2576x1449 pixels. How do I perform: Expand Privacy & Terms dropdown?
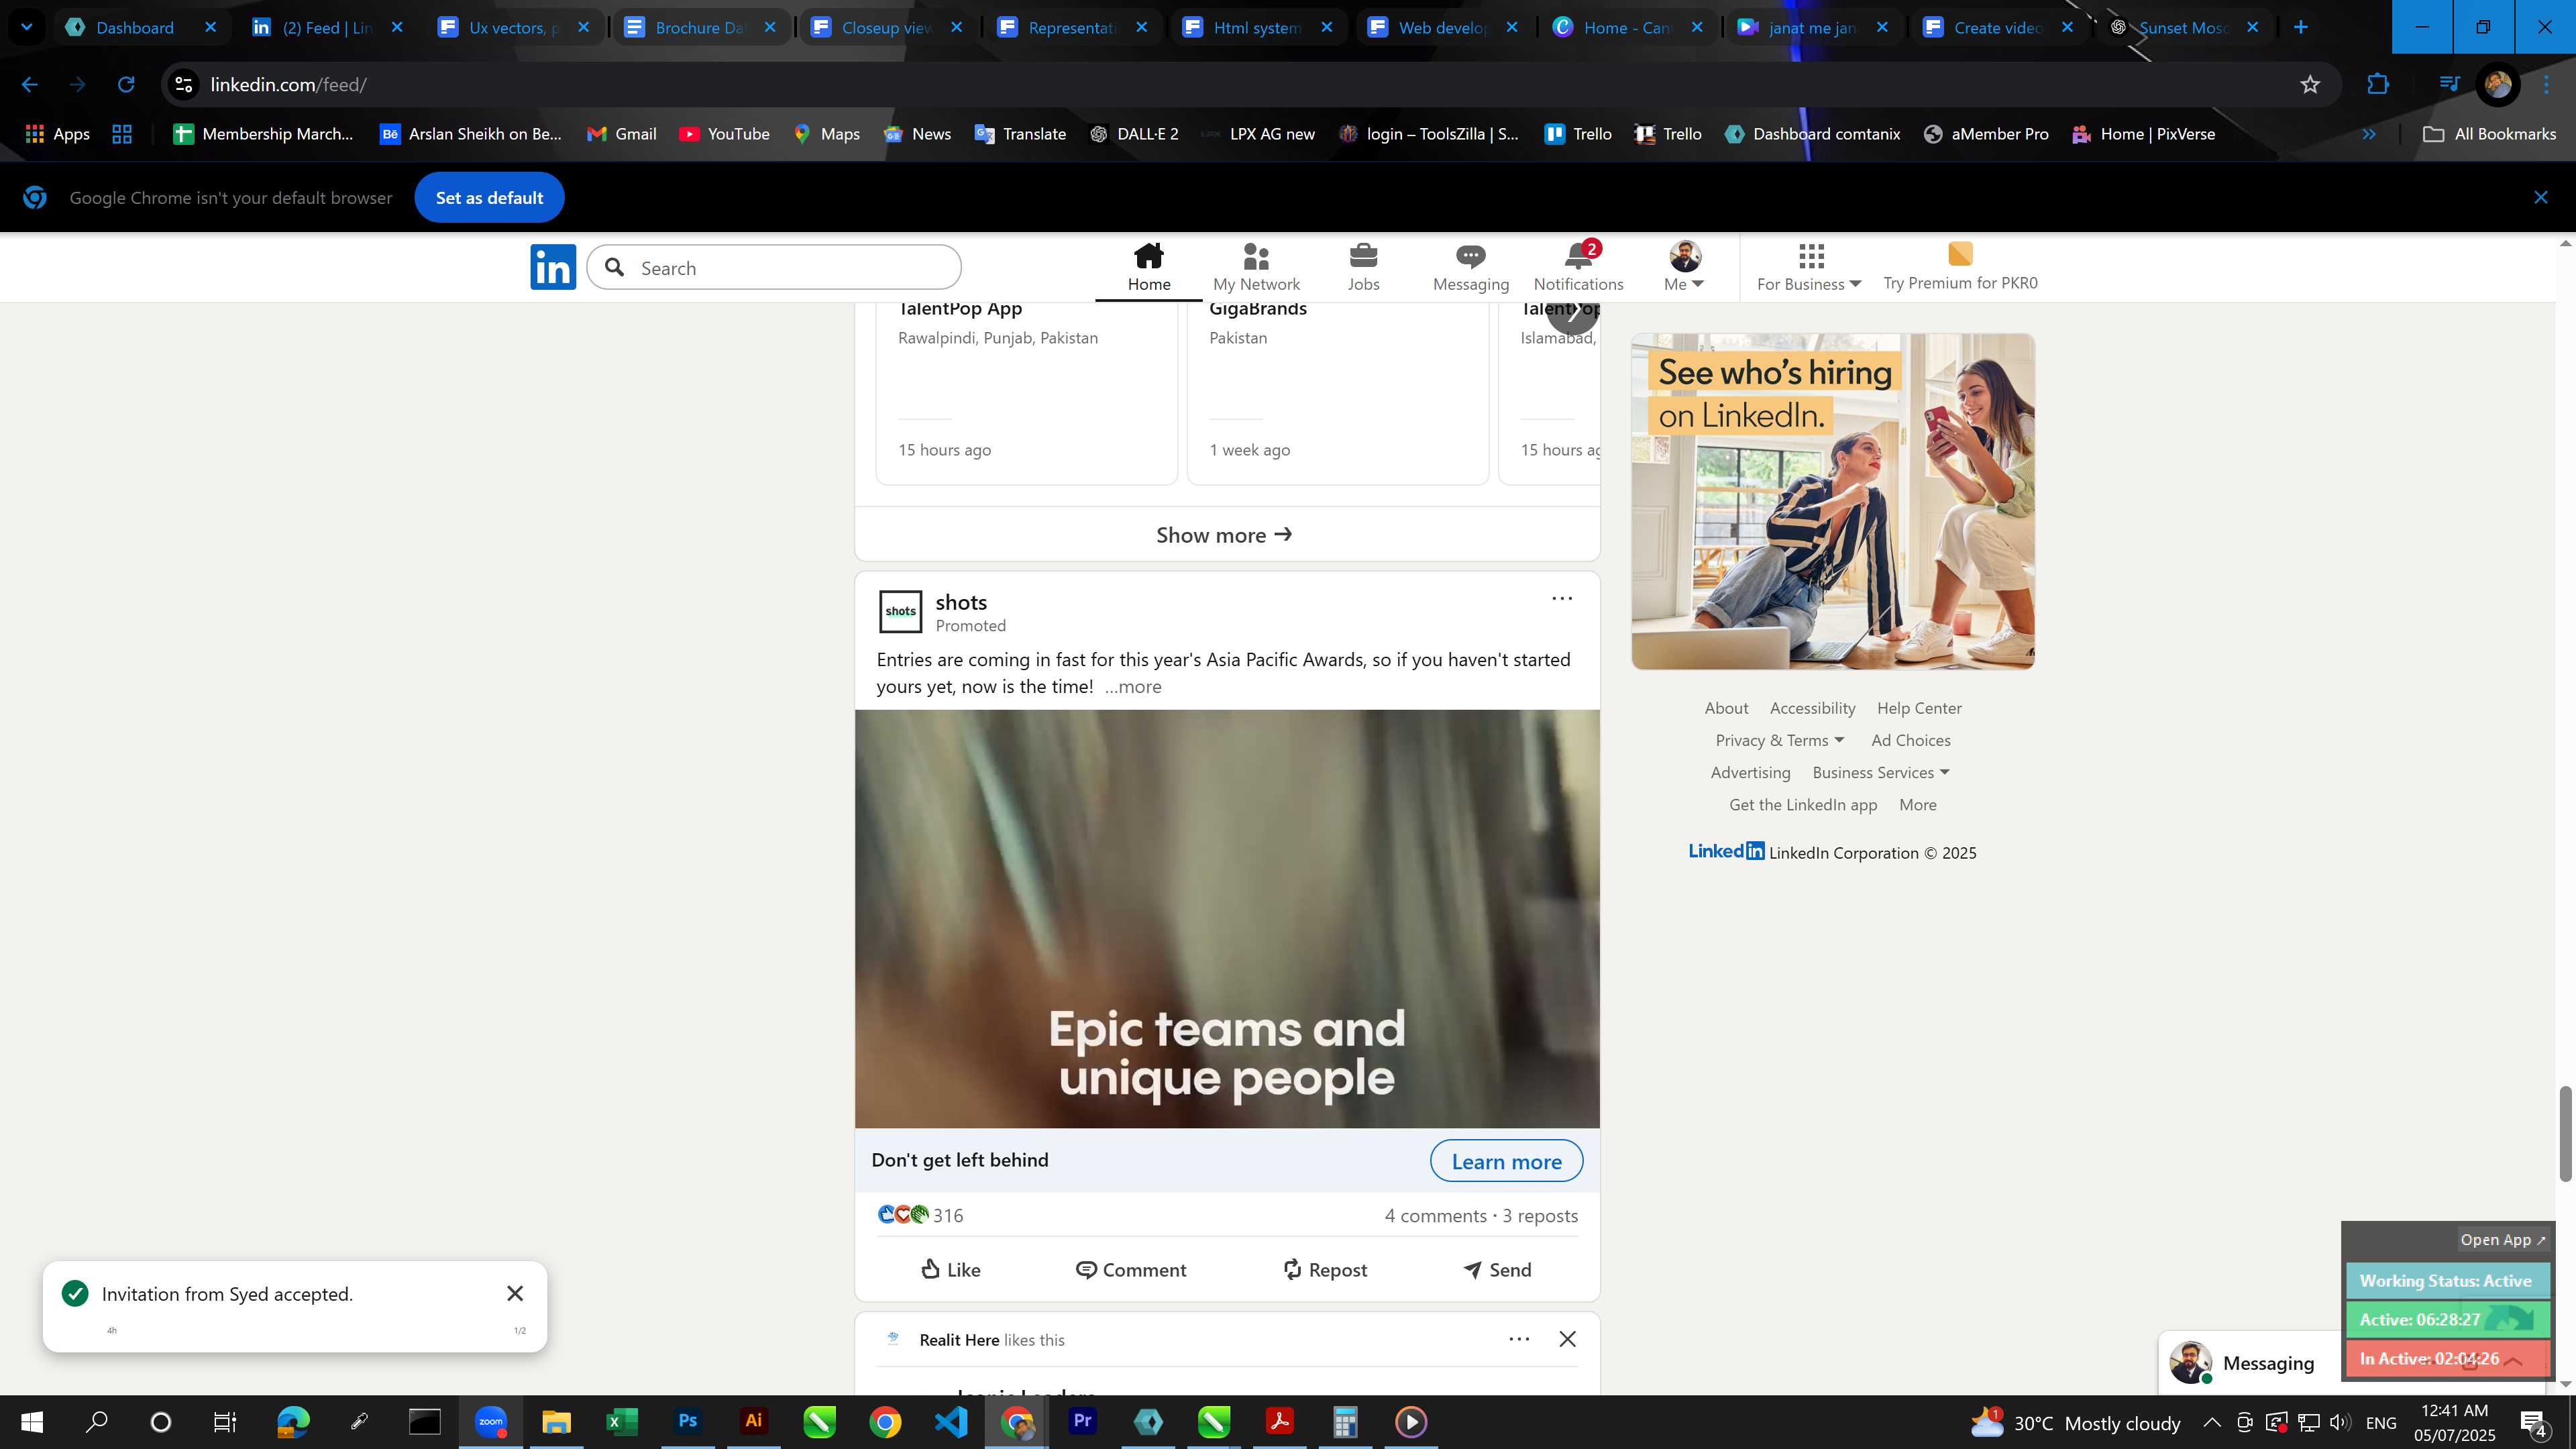coord(1779,741)
